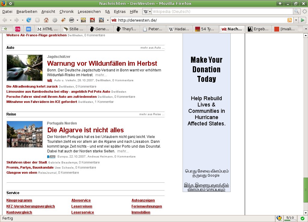This screenshot has height=222, width=308.
Task: Open the Bearbeiten menu
Action: [x=27, y=12]
